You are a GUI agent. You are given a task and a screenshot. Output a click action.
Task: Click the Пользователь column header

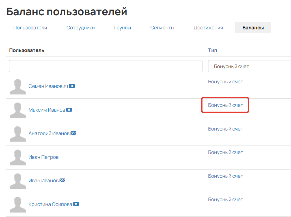[x=27, y=50]
